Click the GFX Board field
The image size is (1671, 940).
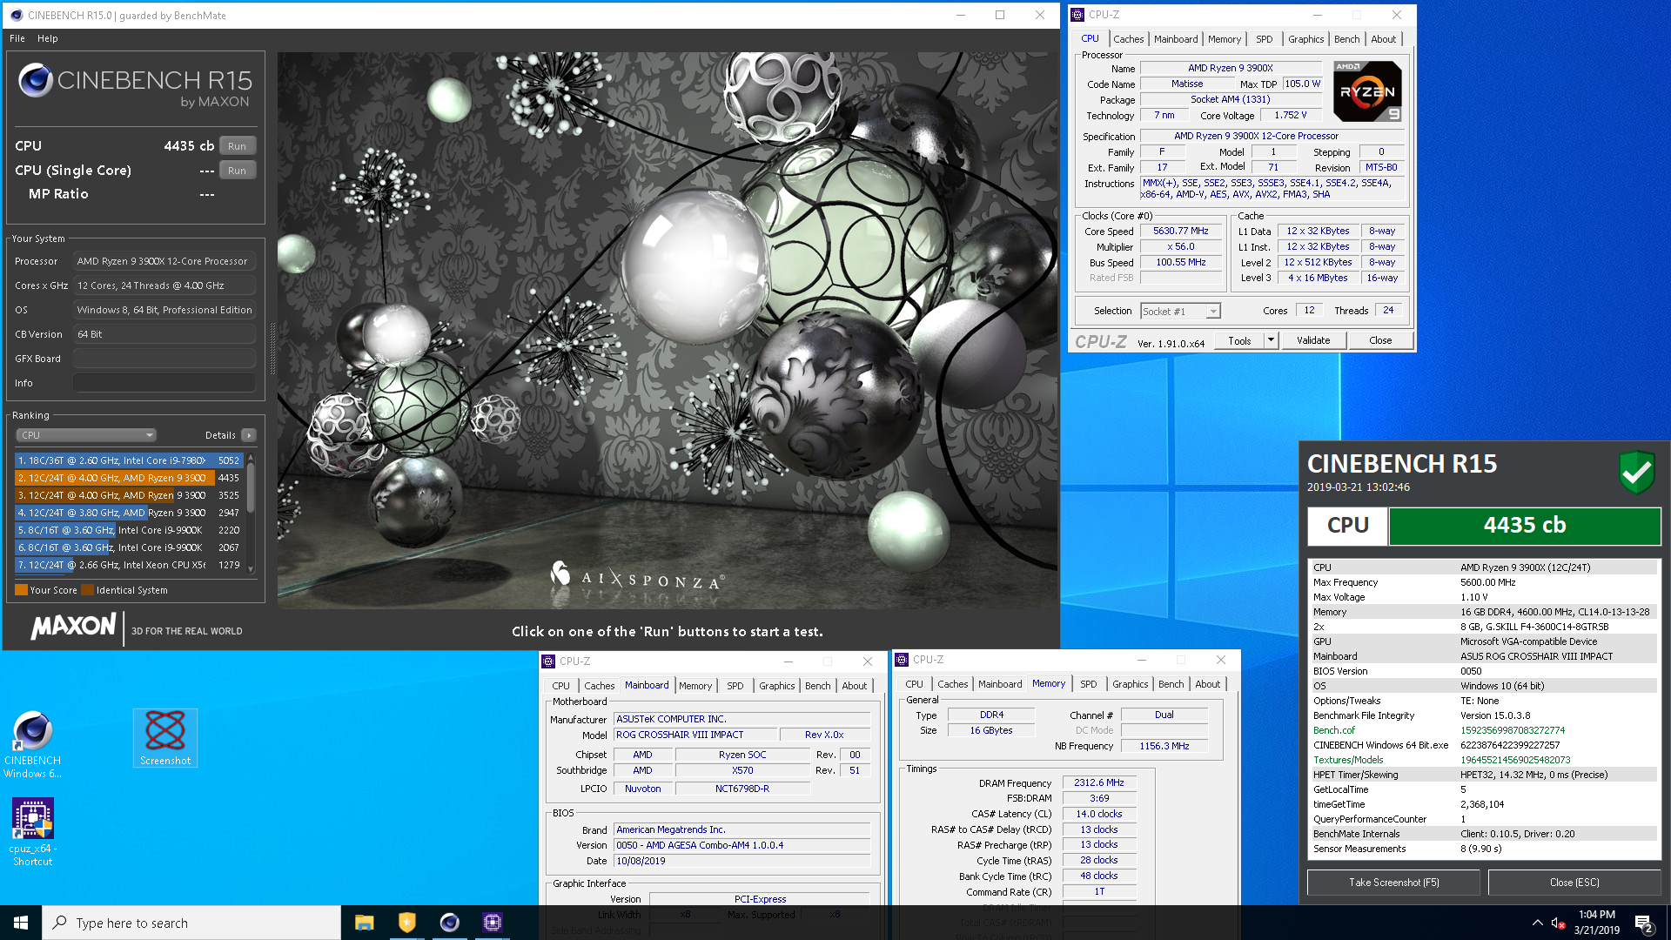164,359
